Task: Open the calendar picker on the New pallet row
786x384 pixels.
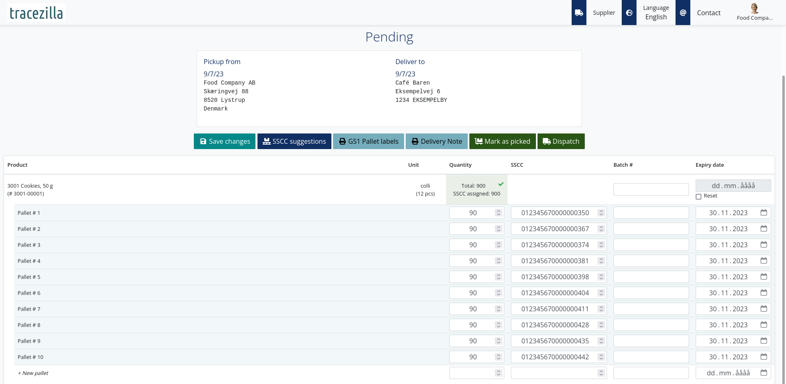Action: point(763,373)
